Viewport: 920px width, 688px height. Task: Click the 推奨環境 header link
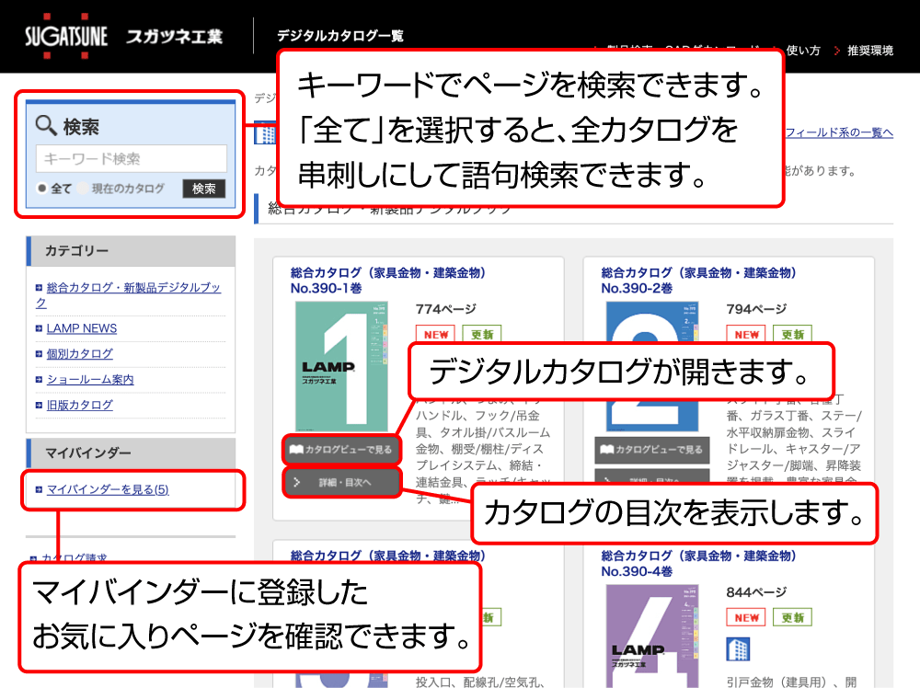870,51
